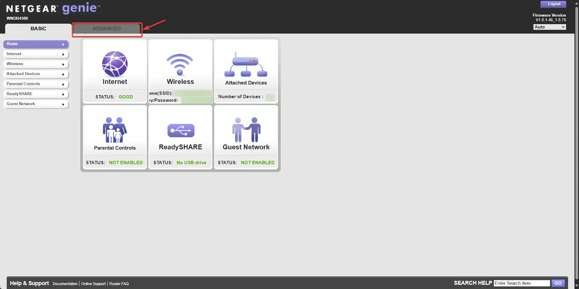
Task: Switch to the BASIC tab
Action: (x=38, y=29)
